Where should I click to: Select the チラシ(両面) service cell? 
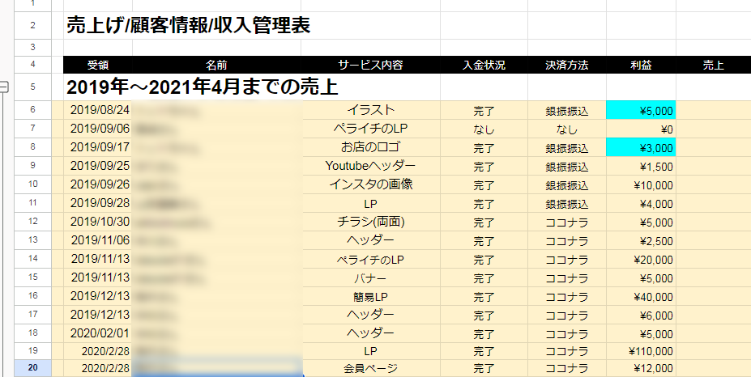370,222
